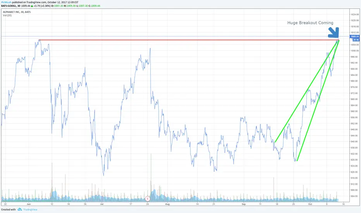Image resolution: width=361 pixels, height=213 pixels.
Task: Click the TradingView cloud logo icon
Action: point(20,210)
